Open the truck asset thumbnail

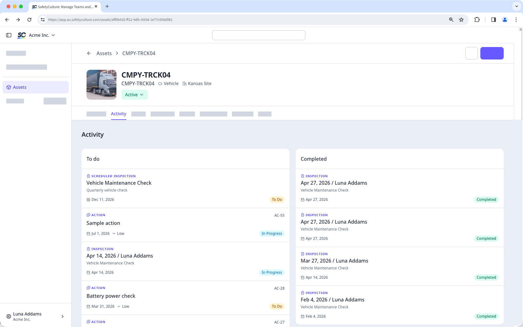[101, 85]
